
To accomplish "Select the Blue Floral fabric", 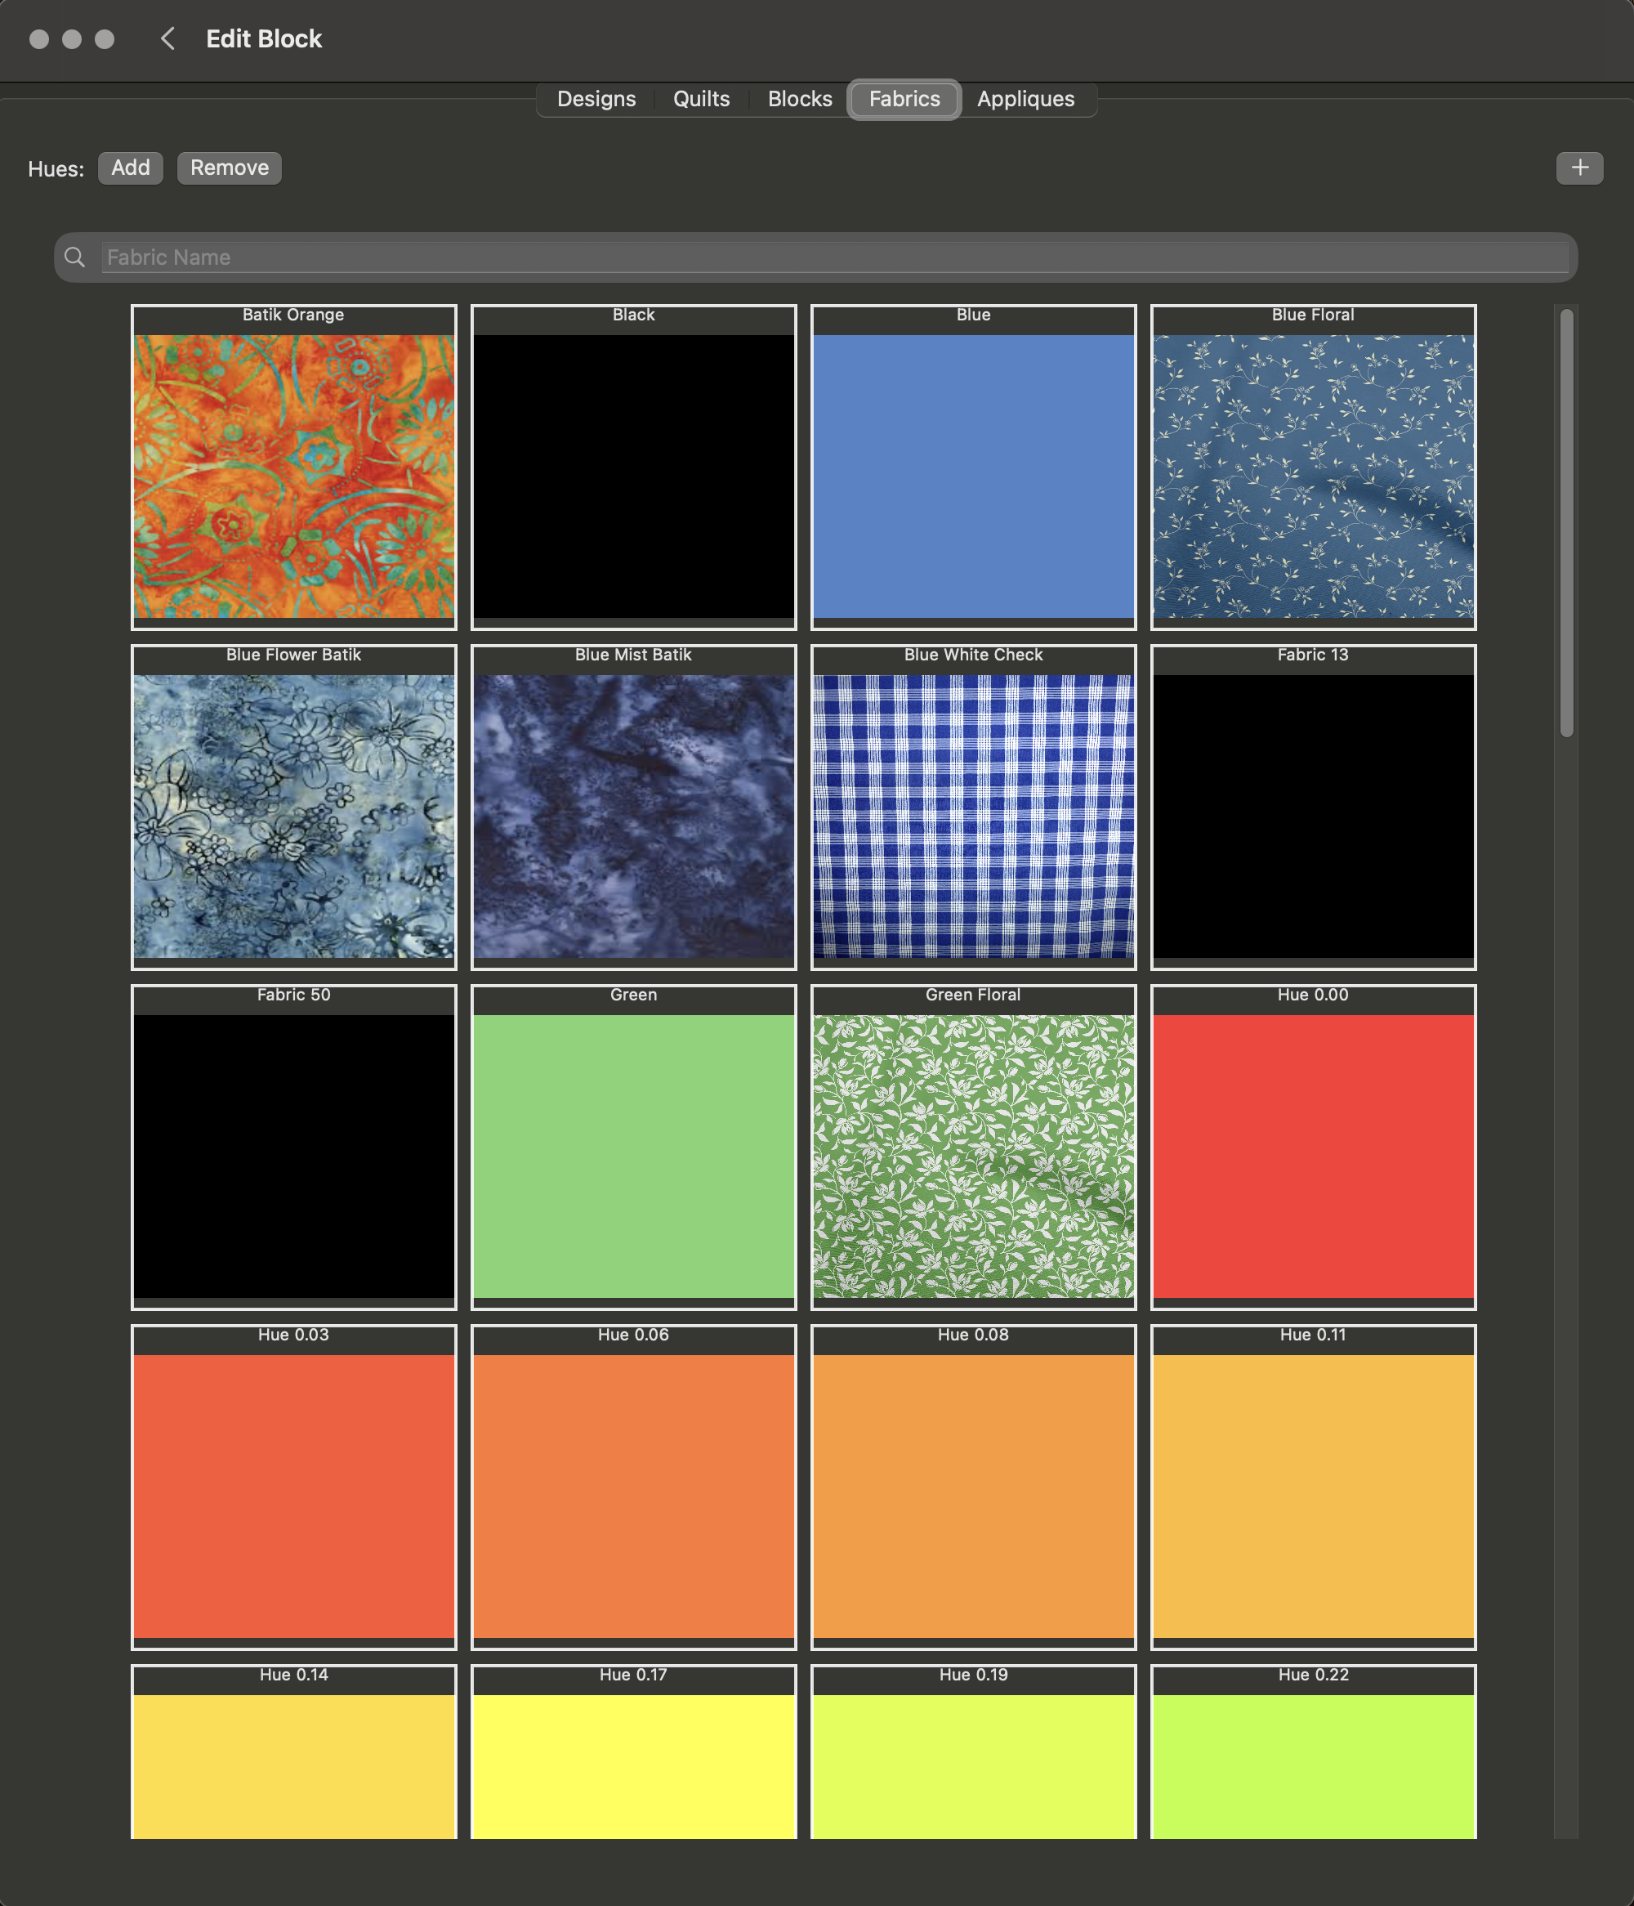I will click(x=1313, y=467).
